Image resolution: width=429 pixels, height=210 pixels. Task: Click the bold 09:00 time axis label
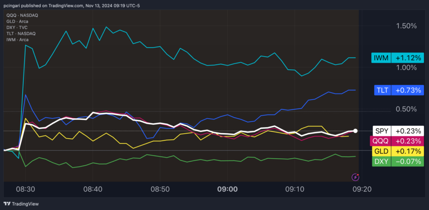click(x=227, y=189)
